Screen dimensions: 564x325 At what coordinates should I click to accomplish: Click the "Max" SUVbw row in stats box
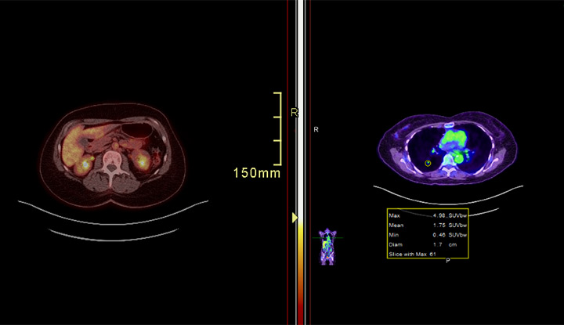(x=428, y=215)
